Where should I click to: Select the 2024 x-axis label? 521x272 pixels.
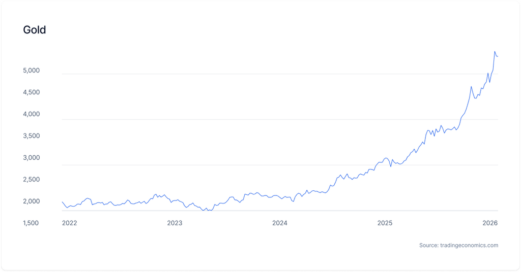tap(279, 223)
